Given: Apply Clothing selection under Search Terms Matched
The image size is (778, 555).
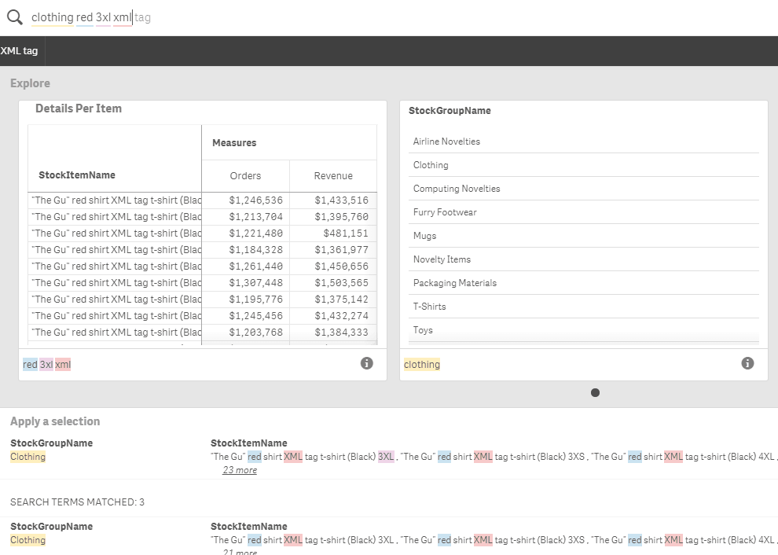Looking at the screenshot, I should (x=28, y=540).
